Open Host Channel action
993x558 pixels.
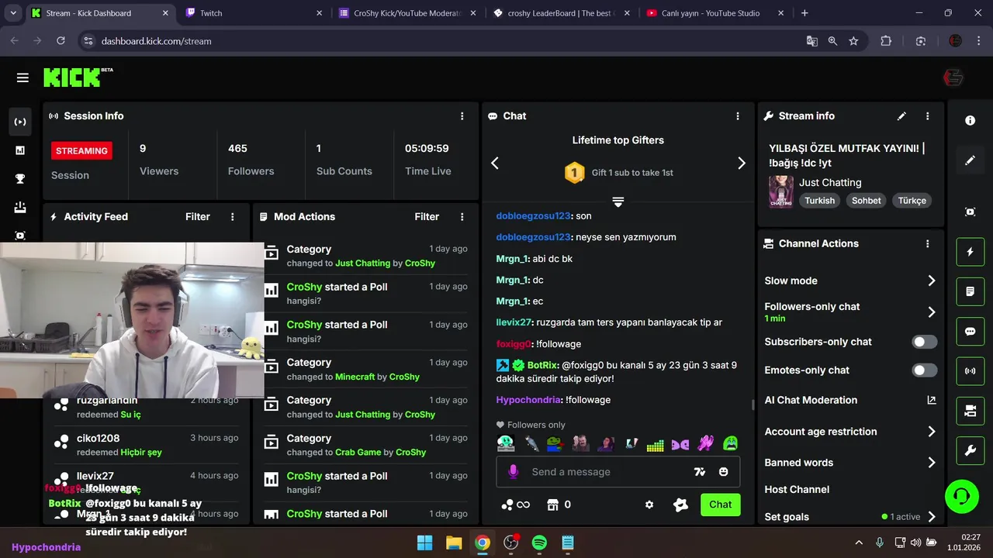tap(797, 490)
